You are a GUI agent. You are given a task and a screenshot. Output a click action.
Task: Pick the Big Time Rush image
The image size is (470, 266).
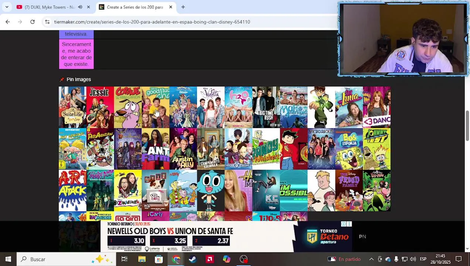coord(266,107)
